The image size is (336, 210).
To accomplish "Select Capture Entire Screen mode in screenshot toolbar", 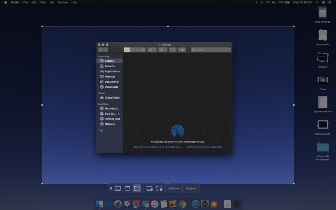I will (118, 188).
